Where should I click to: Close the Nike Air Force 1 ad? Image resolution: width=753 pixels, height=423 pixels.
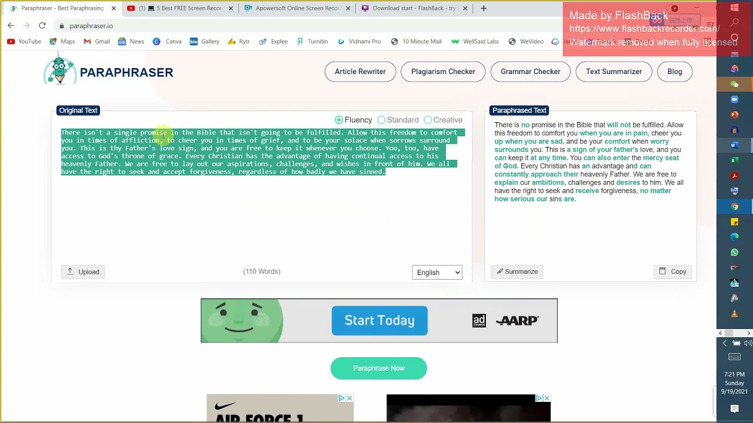pyautogui.click(x=349, y=398)
